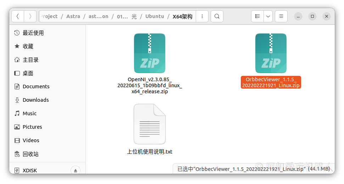Go forward with the right arrow button
Image resolution: width=344 pixels, height=184 pixels.
click(x=30, y=16)
